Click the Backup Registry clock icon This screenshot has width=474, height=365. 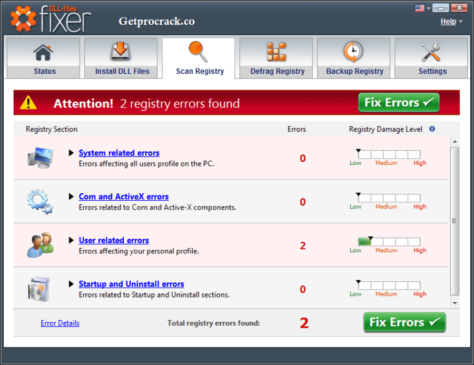(x=353, y=51)
